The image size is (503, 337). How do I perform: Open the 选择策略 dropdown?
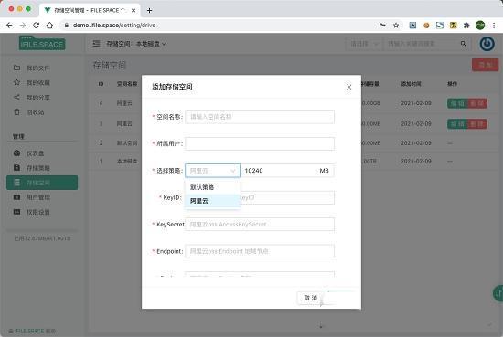click(x=212, y=171)
